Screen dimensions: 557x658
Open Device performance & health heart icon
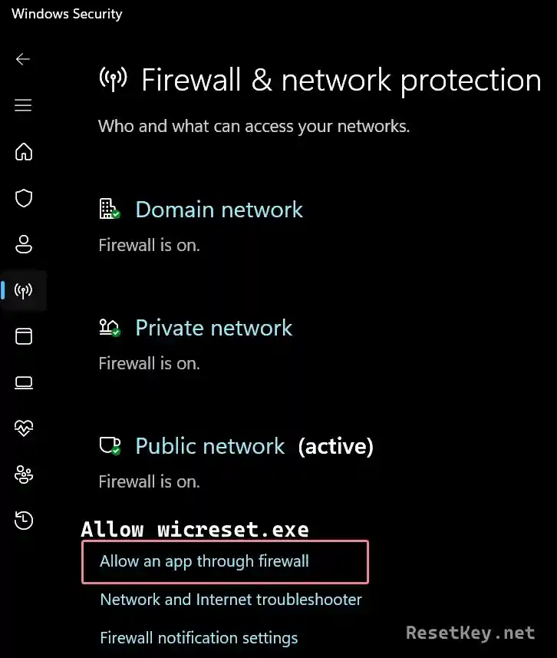pos(23,428)
